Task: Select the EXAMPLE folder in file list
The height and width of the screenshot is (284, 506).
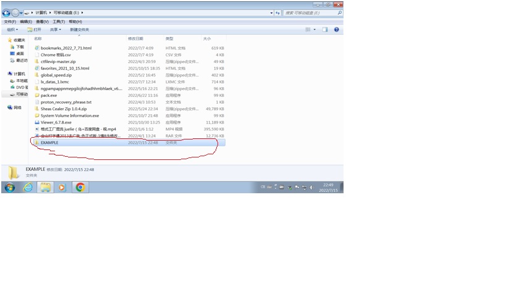Action: pos(49,142)
